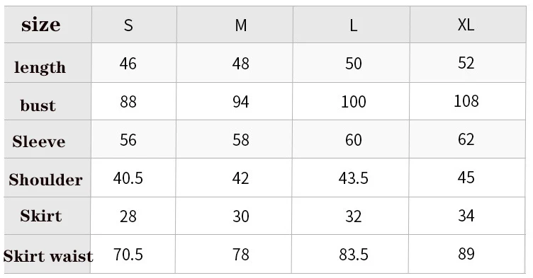Click the 'Shoulder' row label
The width and height of the screenshot is (533, 278).
click(x=45, y=180)
